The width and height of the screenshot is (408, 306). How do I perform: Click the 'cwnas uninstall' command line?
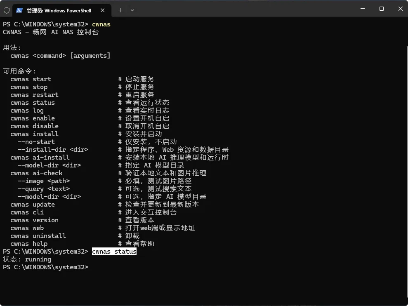pyautogui.click(x=38, y=236)
